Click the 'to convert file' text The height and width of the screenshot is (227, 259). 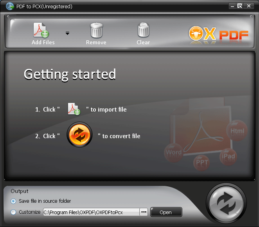point(121,136)
